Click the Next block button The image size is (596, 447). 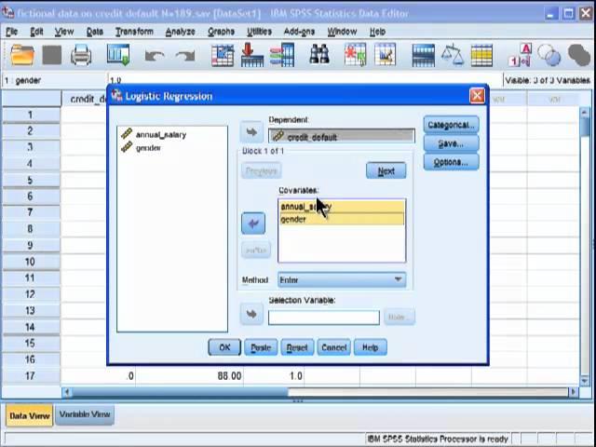click(x=386, y=171)
